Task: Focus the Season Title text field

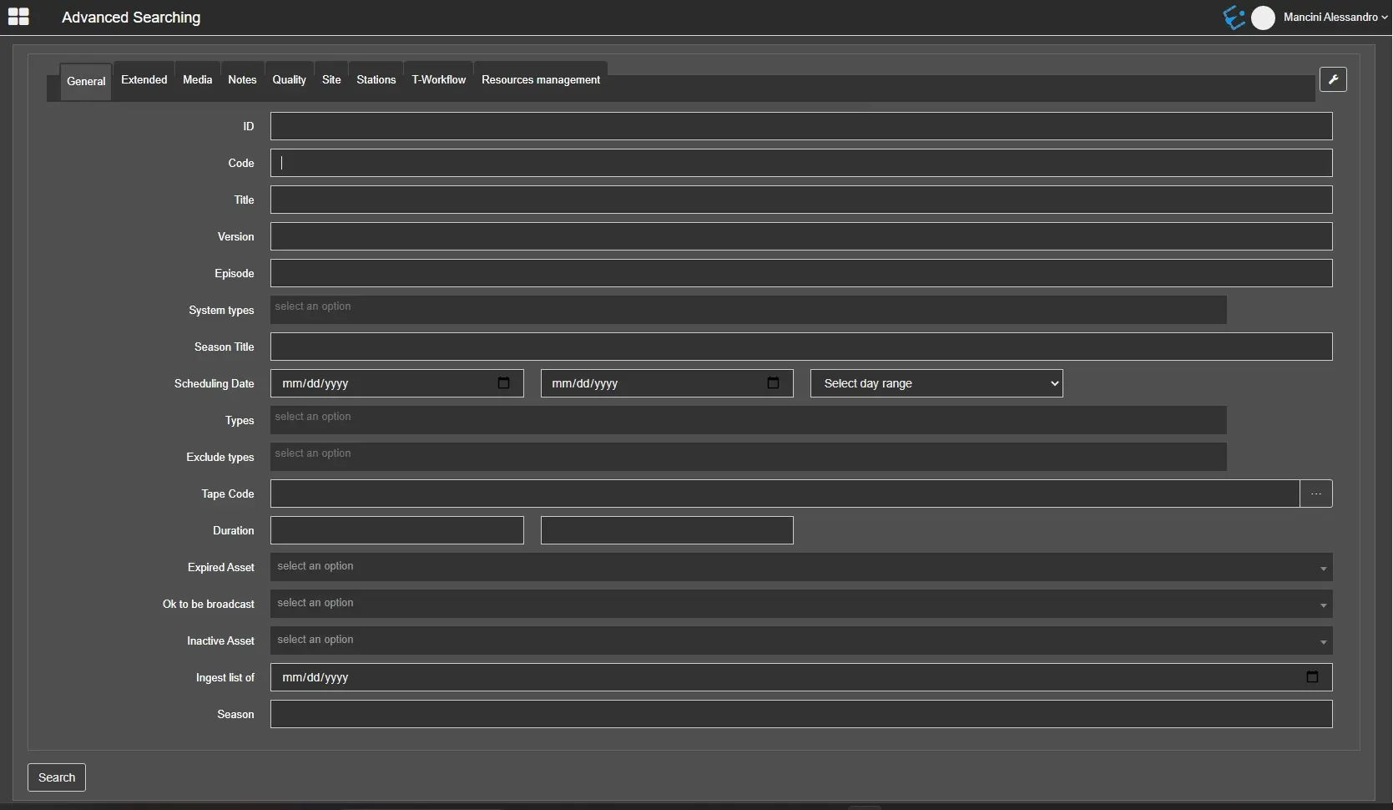Action: point(800,347)
